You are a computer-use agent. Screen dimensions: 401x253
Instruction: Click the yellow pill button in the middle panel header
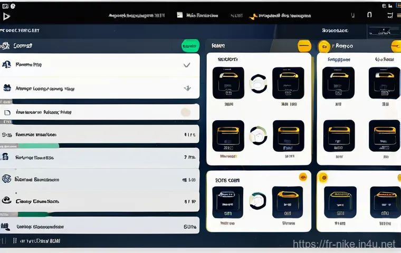coord(304,46)
